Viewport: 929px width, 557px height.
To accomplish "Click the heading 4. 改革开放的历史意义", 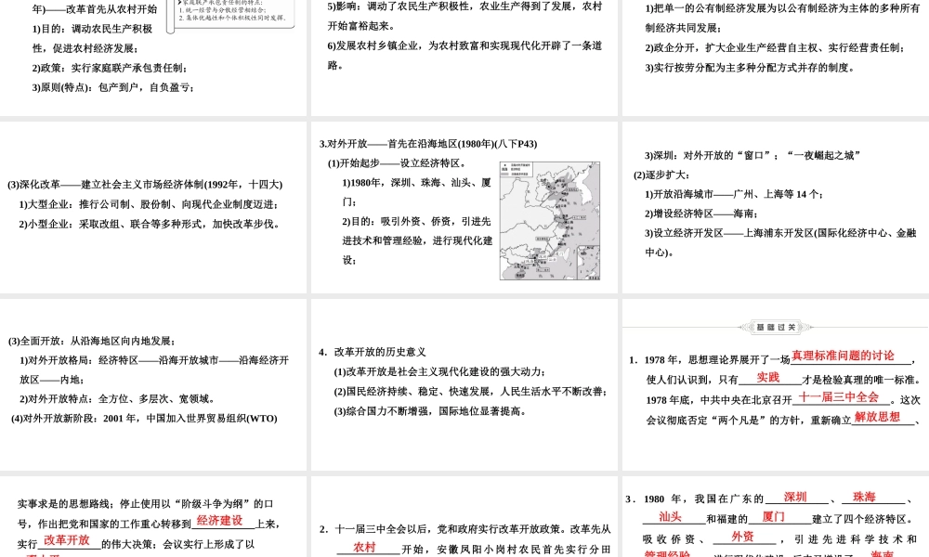I will tap(373, 352).
